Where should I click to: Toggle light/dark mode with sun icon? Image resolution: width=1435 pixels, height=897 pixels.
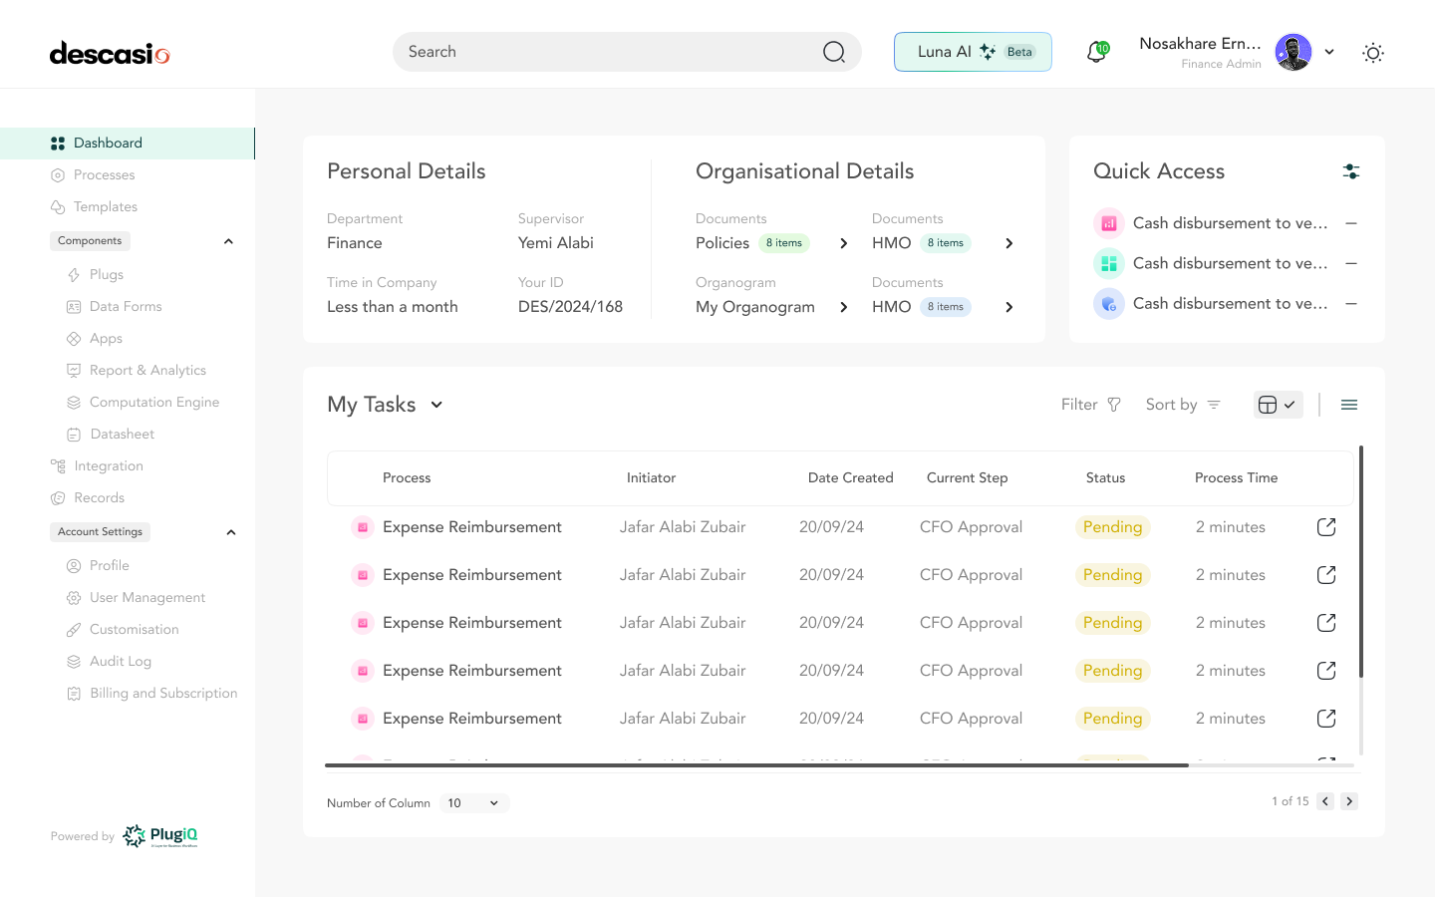1373,53
